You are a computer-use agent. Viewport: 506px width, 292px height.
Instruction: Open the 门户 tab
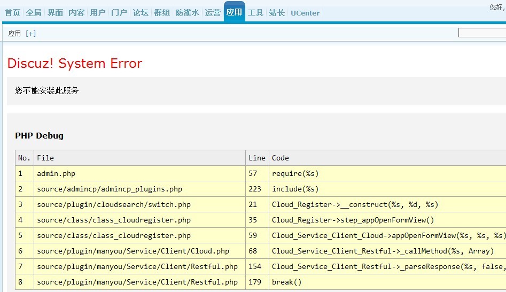click(119, 13)
